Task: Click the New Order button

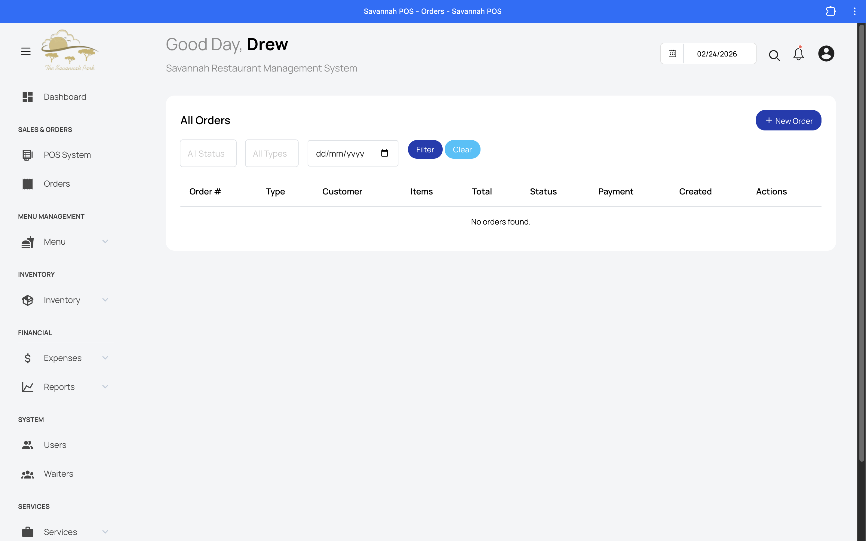Action: 788,120
